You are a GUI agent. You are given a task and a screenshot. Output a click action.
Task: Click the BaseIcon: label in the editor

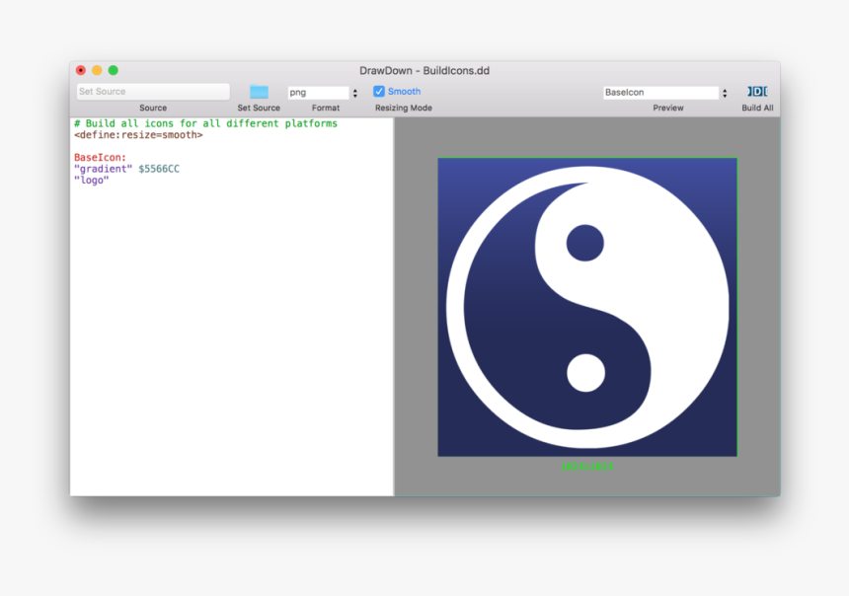[100, 158]
